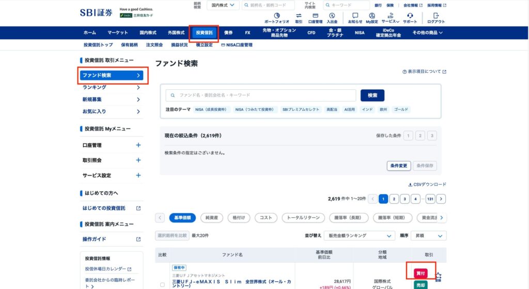Tick the compare checkbox for eMAXIS Slim fund
This screenshot has height=289, width=529.
click(162, 285)
